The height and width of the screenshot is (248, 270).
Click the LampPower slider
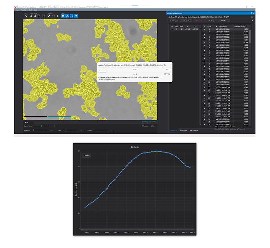point(40,126)
